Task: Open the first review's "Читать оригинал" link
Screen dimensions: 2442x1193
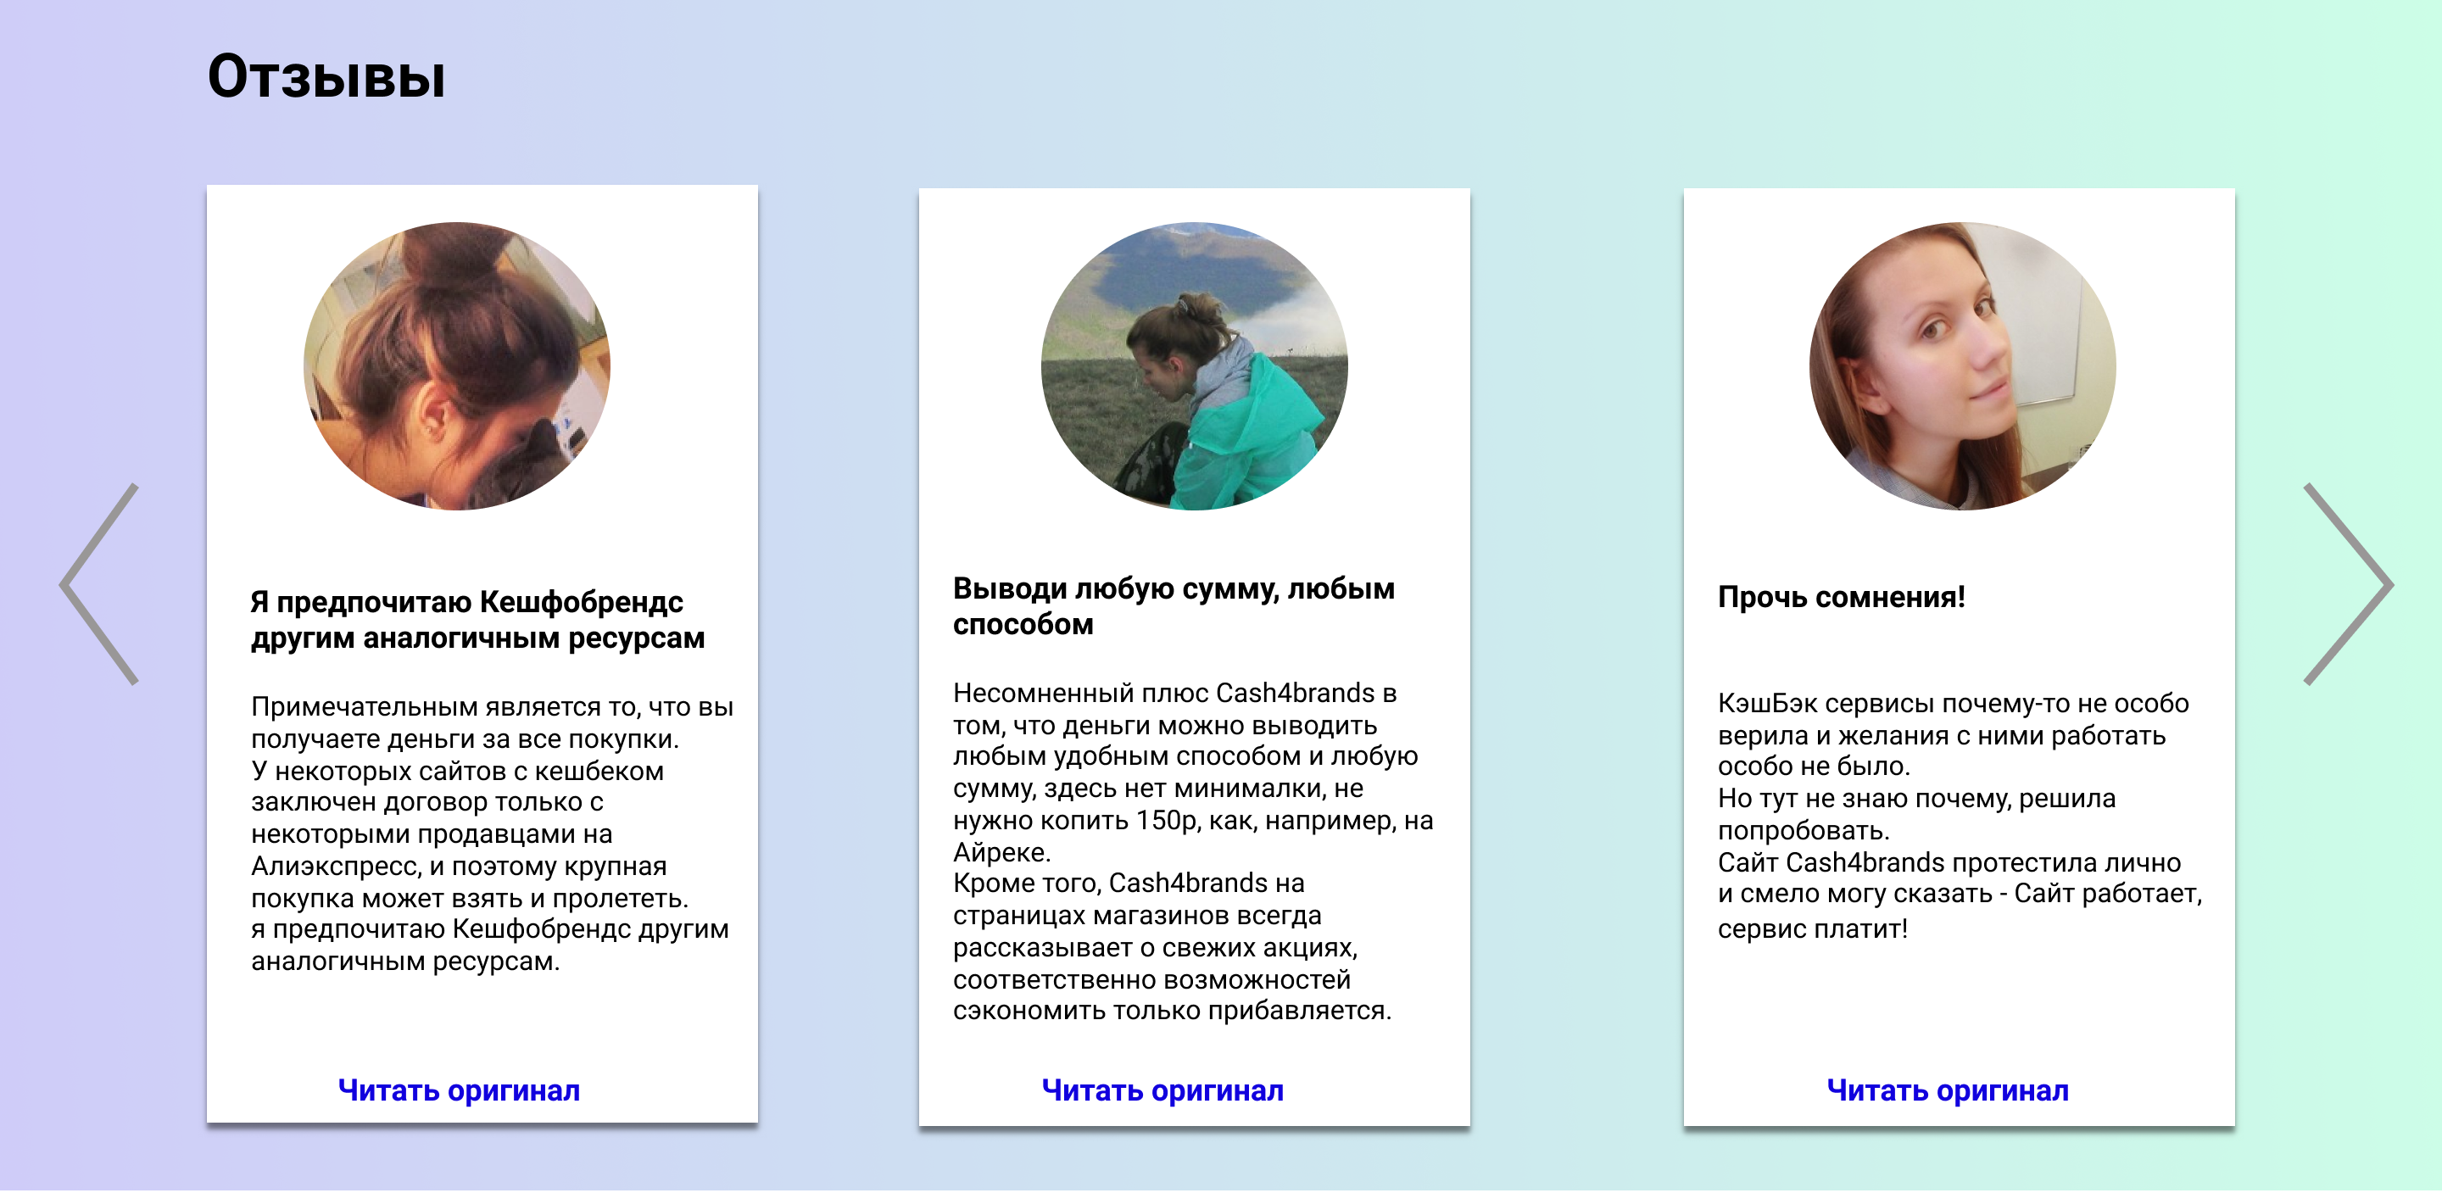Action: [459, 1090]
